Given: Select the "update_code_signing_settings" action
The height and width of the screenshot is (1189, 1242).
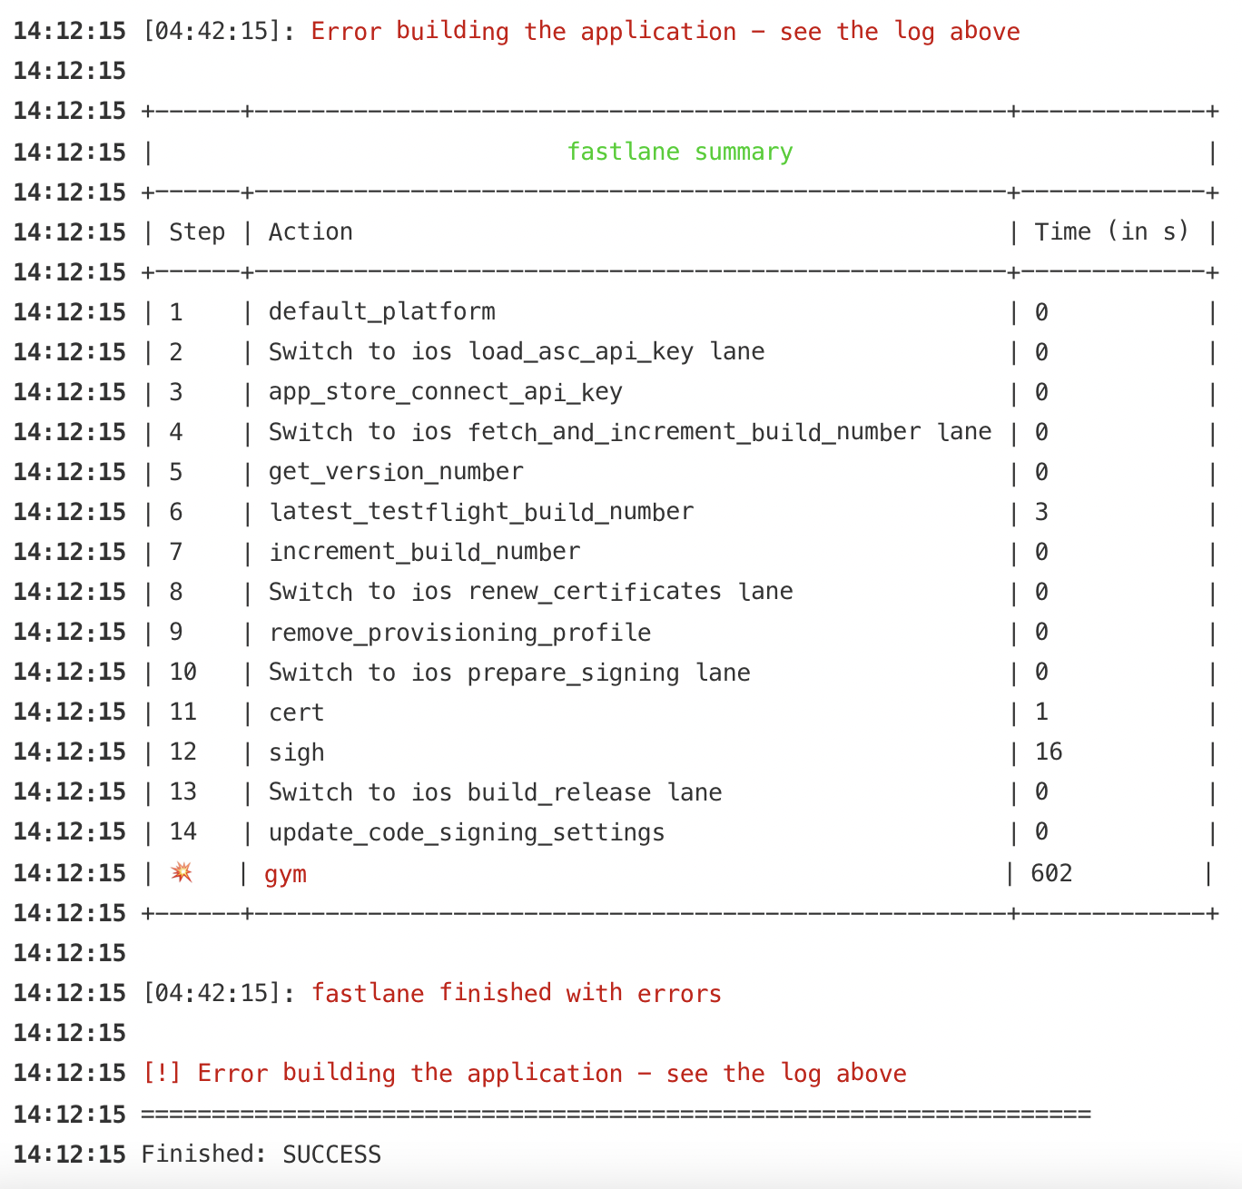Looking at the screenshot, I should tap(467, 832).
